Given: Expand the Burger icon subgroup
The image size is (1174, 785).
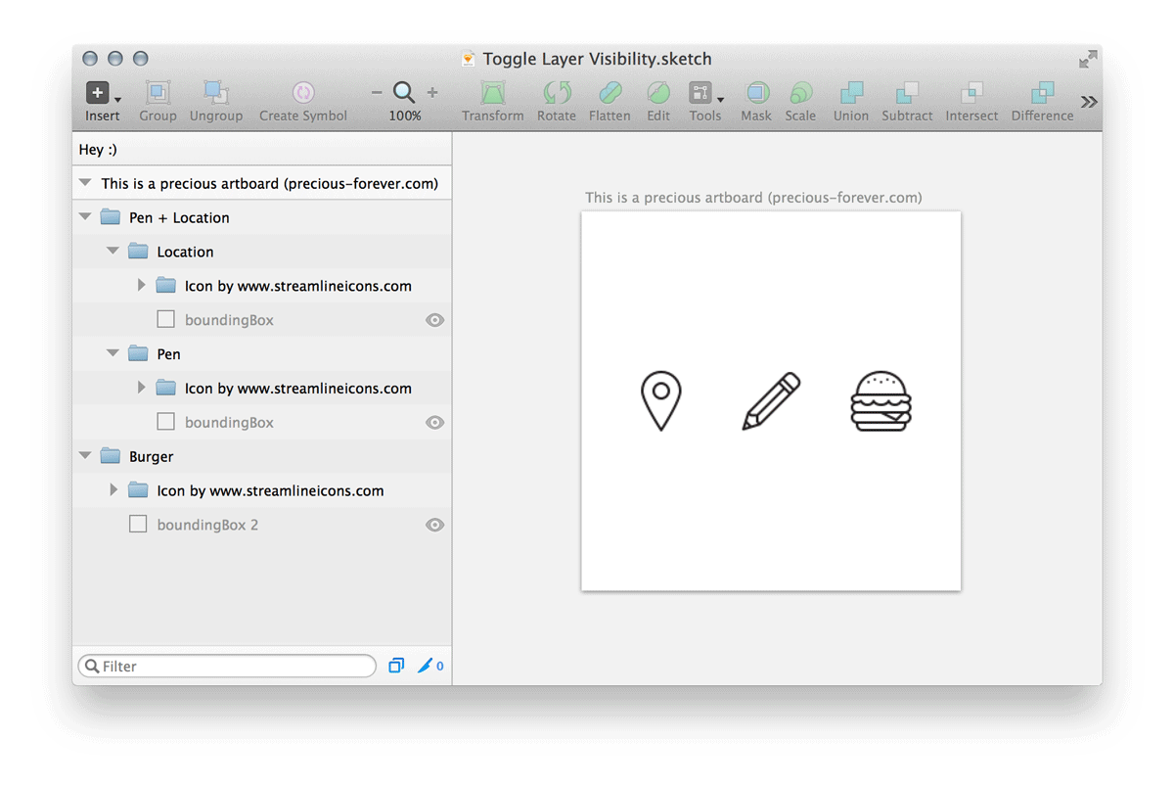Looking at the screenshot, I should click(113, 490).
